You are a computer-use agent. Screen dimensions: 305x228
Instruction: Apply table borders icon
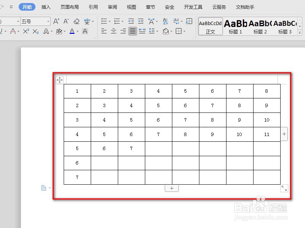(178, 31)
